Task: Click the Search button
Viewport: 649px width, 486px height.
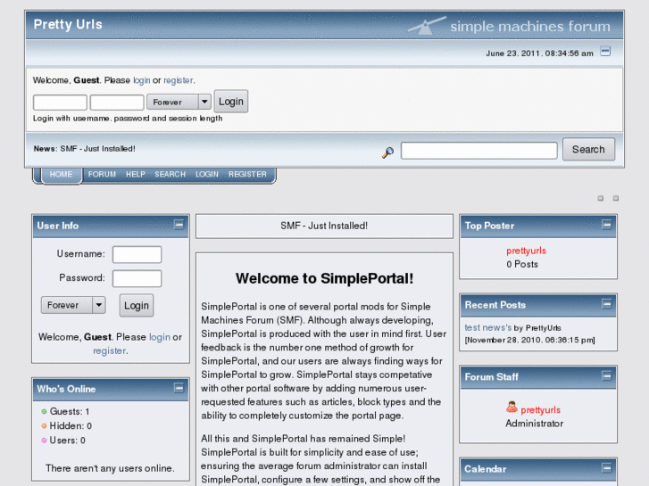Action: click(588, 149)
